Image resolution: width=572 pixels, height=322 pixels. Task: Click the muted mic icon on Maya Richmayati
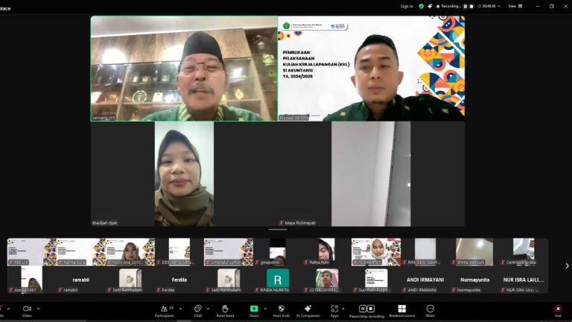point(282,223)
